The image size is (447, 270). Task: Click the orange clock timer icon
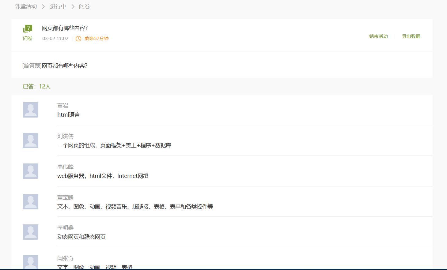[78, 39]
